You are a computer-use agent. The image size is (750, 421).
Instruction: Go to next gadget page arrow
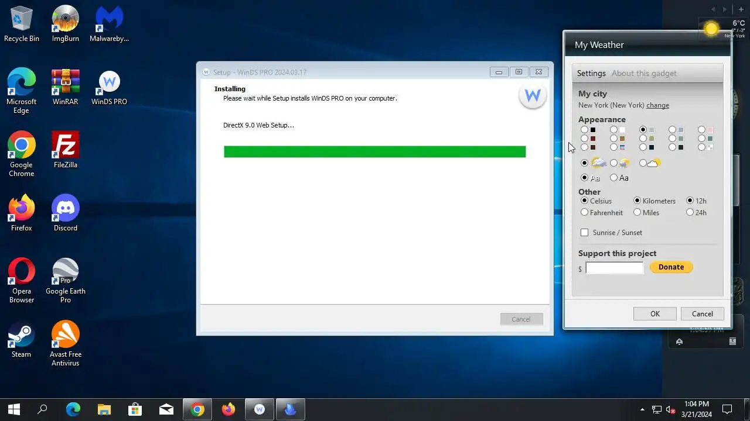tap(725, 9)
